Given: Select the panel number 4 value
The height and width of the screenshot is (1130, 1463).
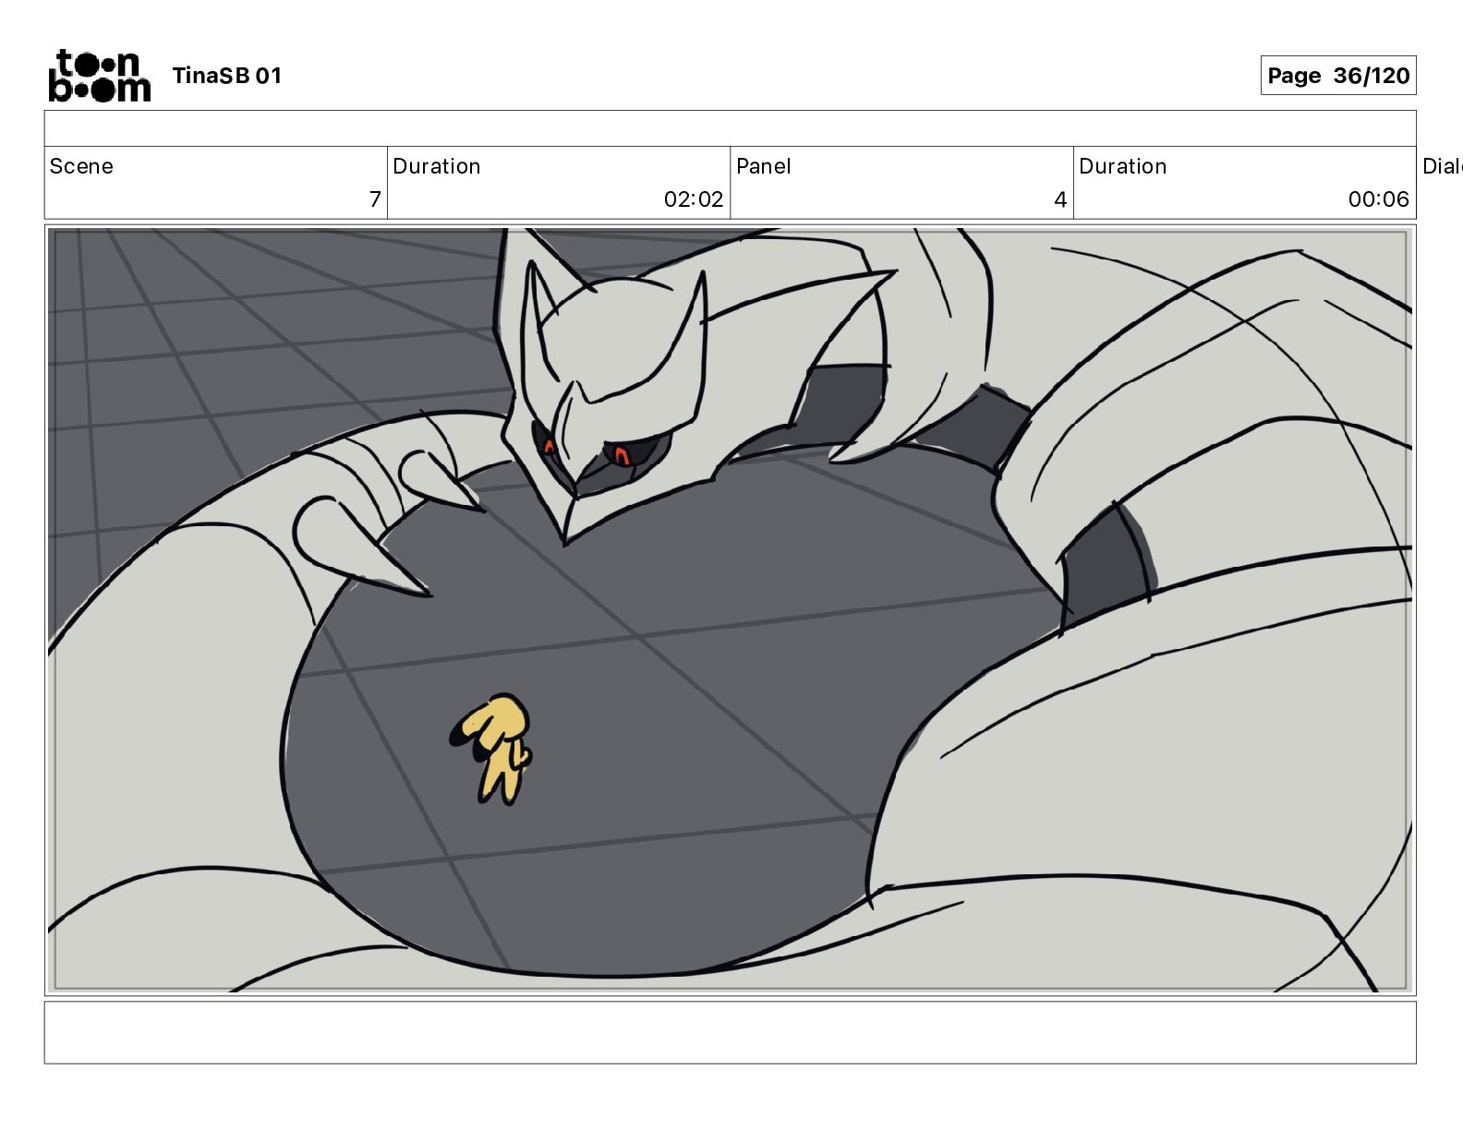Looking at the screenshot, I should (x=1060, y=199).
